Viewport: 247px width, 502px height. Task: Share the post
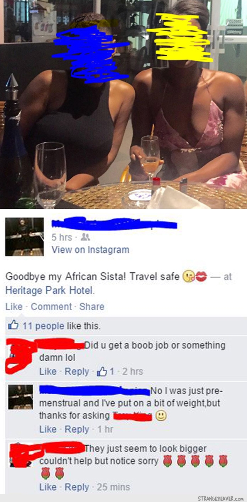click(92, 307)
